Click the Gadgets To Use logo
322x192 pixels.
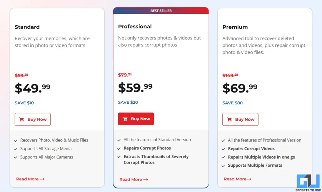308,182
